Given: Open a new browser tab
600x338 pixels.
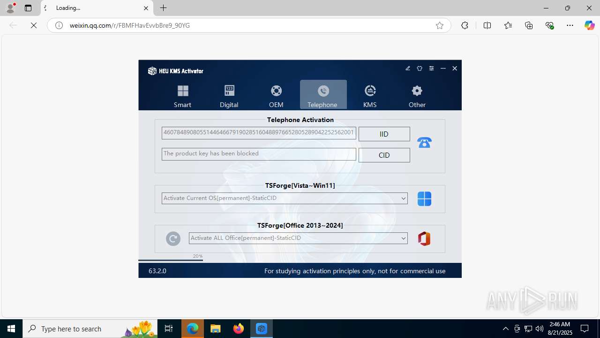Looking at the screenshot, I should pos(164,8).
